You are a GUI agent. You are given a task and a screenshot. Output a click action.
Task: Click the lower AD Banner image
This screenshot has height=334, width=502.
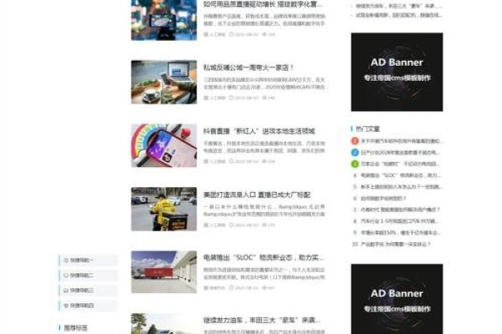pos(397,299)
